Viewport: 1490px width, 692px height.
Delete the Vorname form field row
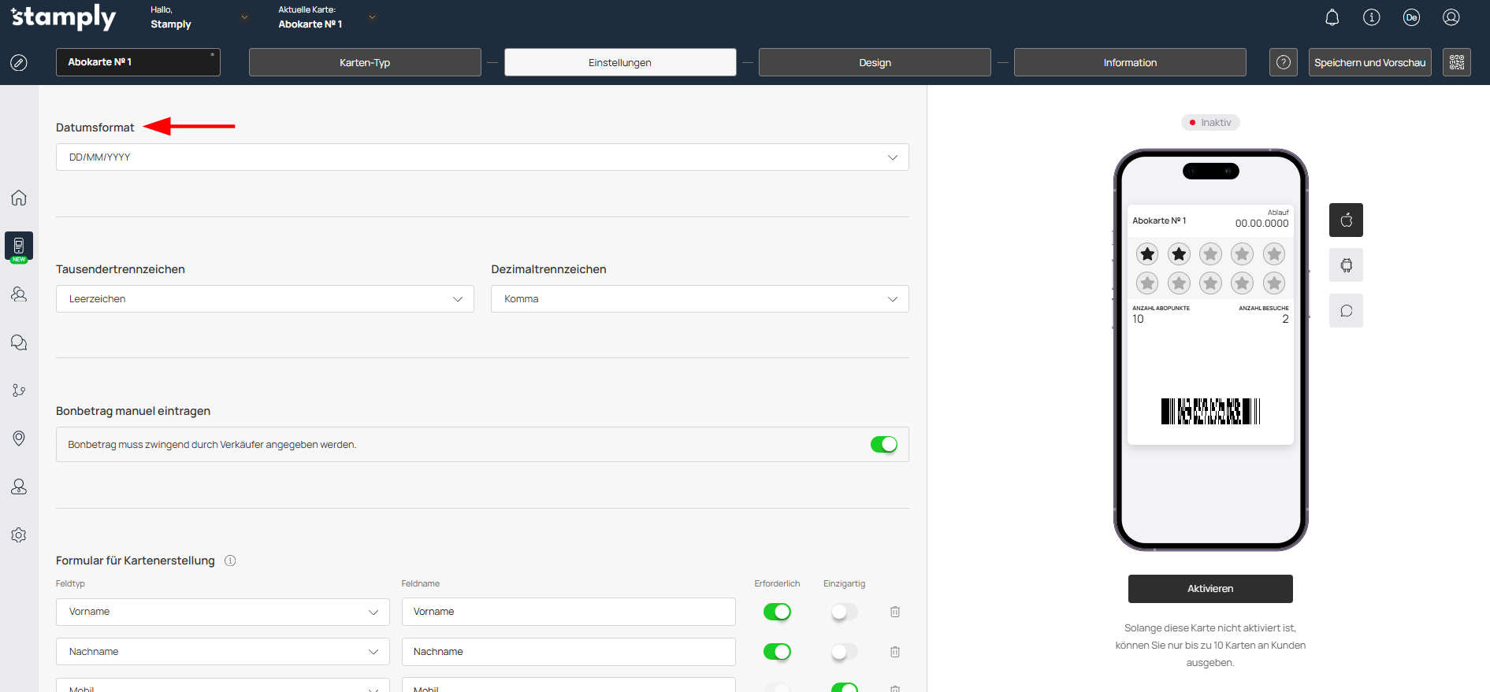pos(895,612)
